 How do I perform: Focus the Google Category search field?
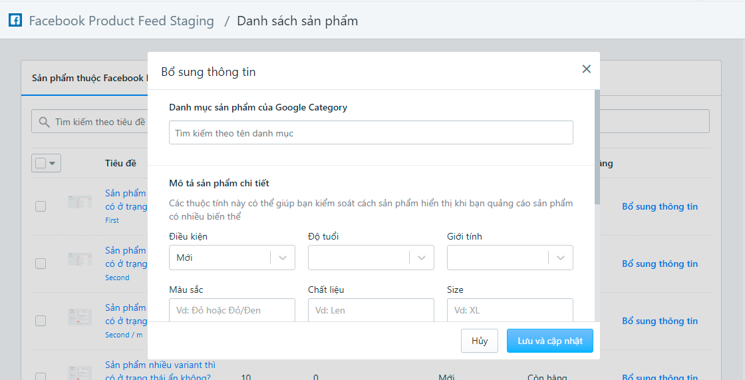point(371,133)
